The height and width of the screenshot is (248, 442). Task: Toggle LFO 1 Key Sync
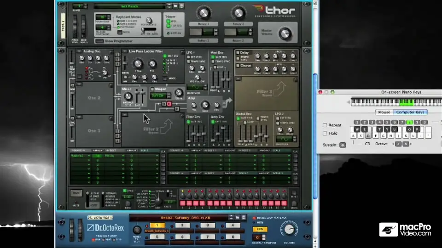(x=189, y=57)
